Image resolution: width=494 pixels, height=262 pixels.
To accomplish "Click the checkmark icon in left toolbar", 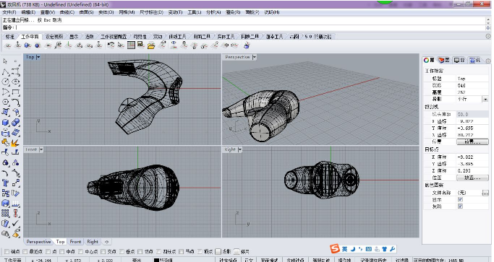I will tap(15, 223).
